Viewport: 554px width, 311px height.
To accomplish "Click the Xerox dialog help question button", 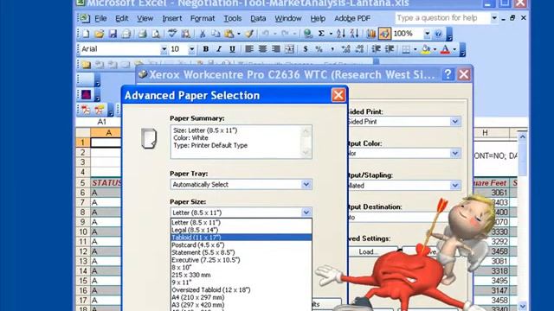I will click(x=448, y=74).
